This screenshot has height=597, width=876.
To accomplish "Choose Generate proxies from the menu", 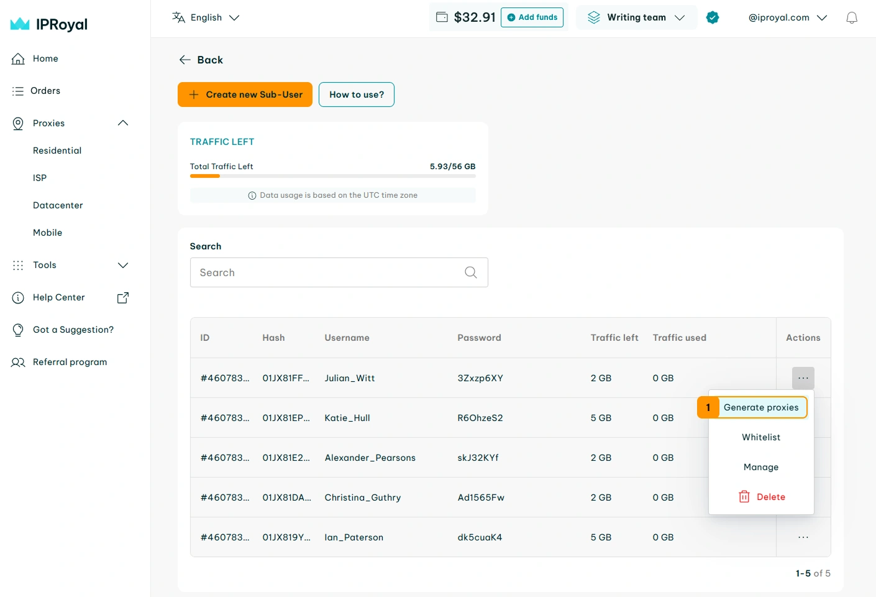I will click(x=761, y=407).
